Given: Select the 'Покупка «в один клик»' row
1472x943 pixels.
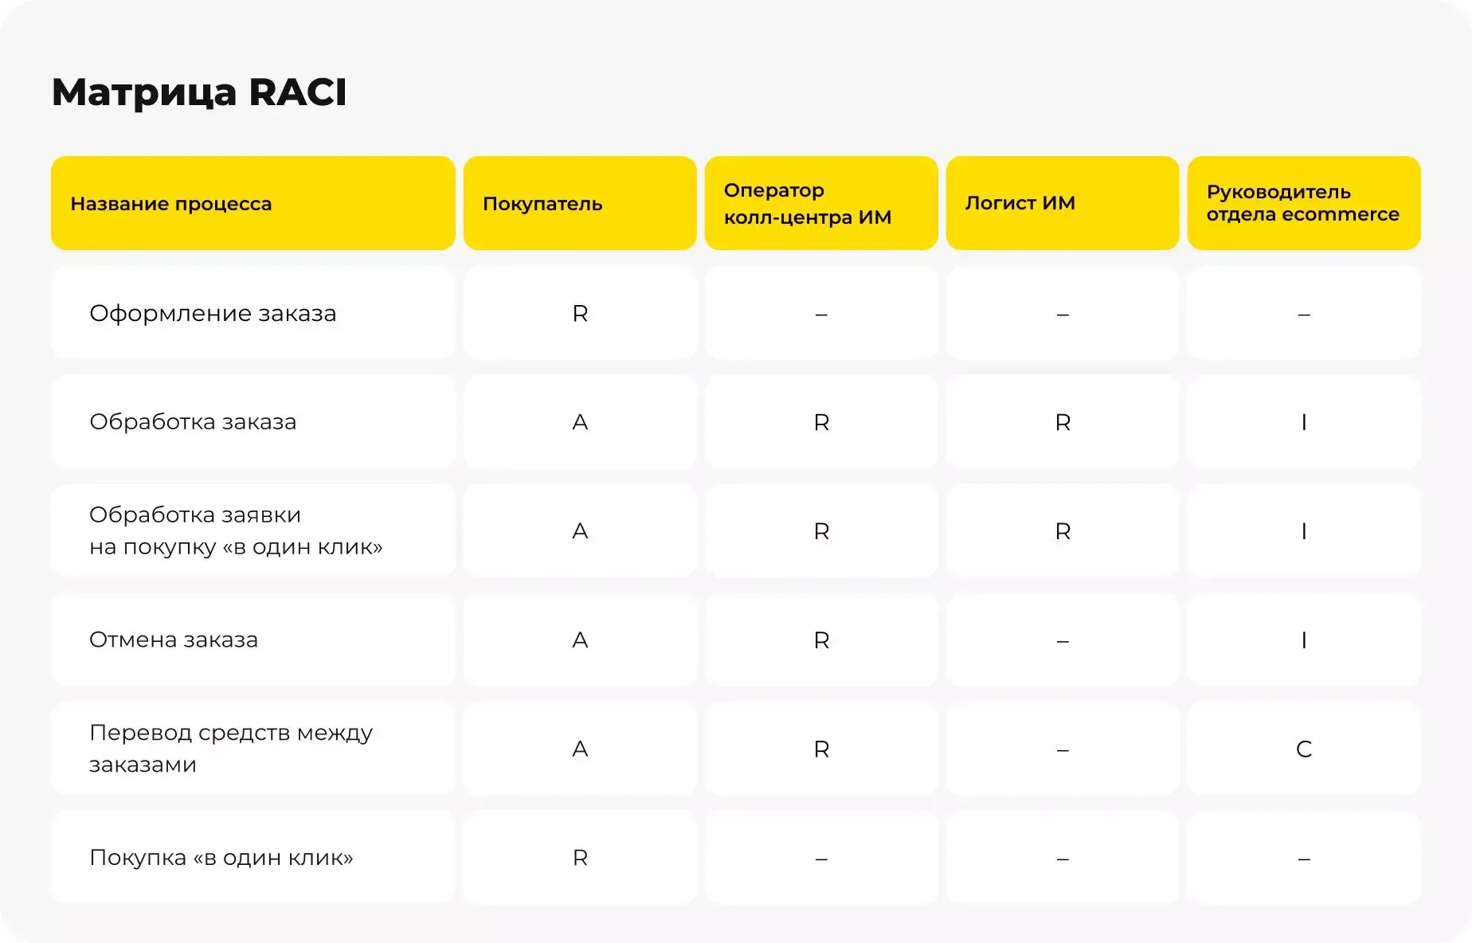Looking at the screenshot, I should click(x=221, y=857).
